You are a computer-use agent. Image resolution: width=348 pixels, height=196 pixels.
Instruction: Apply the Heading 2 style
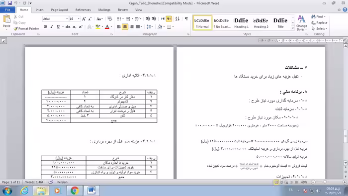point(261,23)
